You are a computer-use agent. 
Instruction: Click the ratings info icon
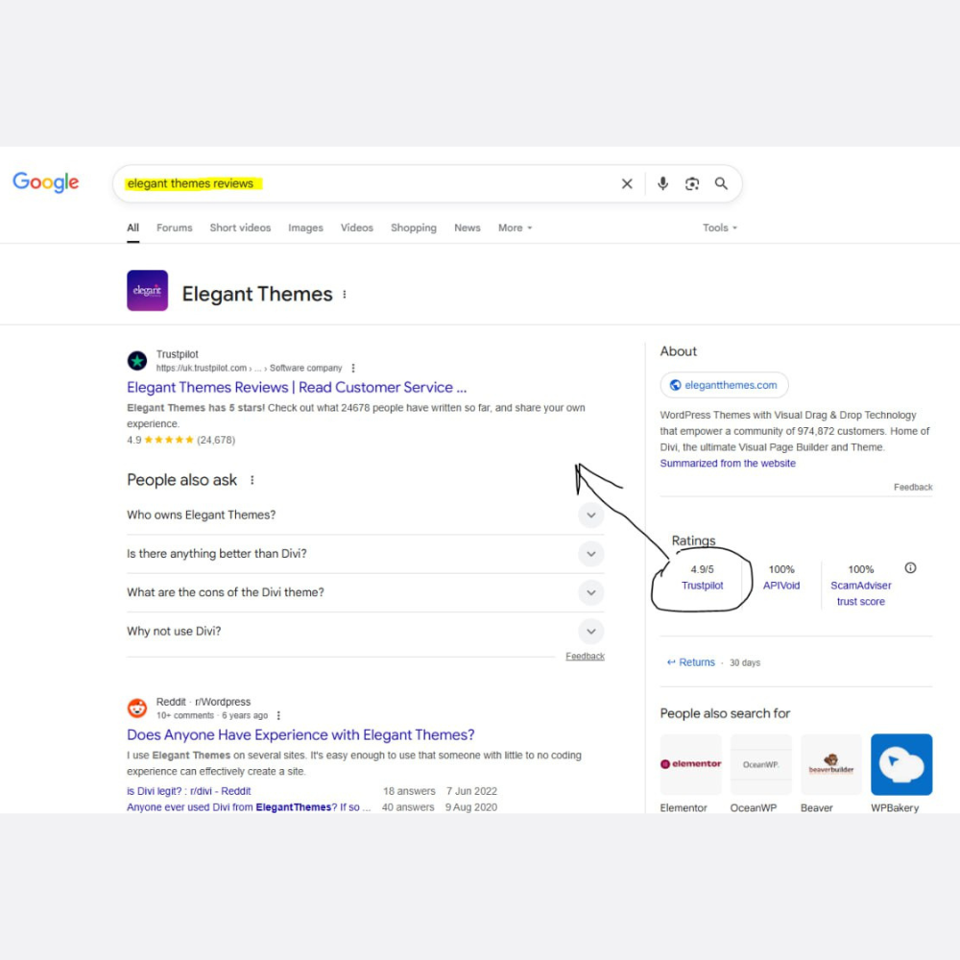pyautogui.click(x=910, y=568)
